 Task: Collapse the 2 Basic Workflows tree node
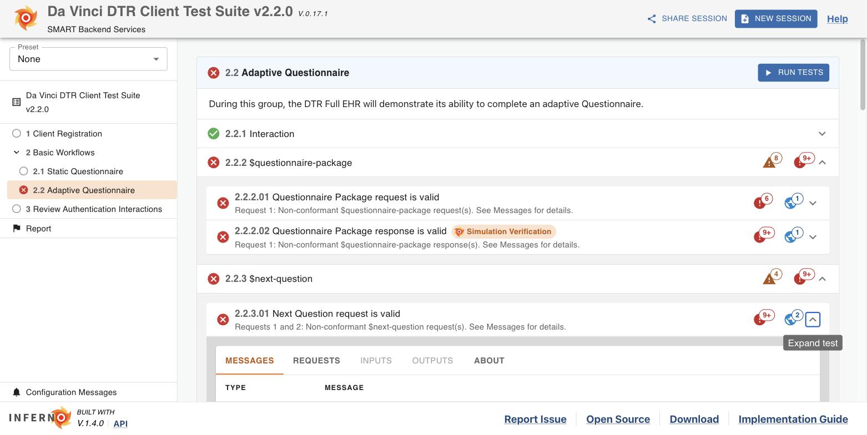(17, 153)
